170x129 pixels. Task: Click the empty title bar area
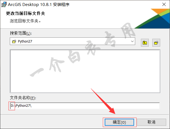click(115, 4)
